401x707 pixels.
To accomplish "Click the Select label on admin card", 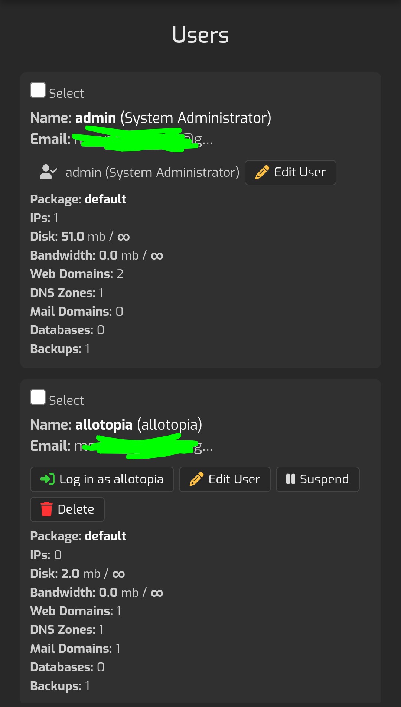I will pyautogui.click(x=66, y=93).
